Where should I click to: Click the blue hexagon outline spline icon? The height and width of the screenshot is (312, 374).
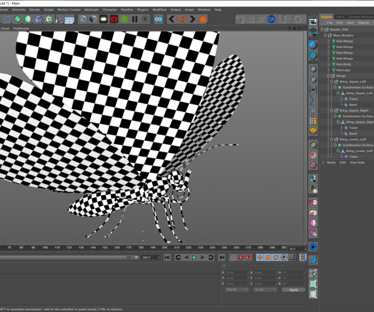tap(7, 19)
